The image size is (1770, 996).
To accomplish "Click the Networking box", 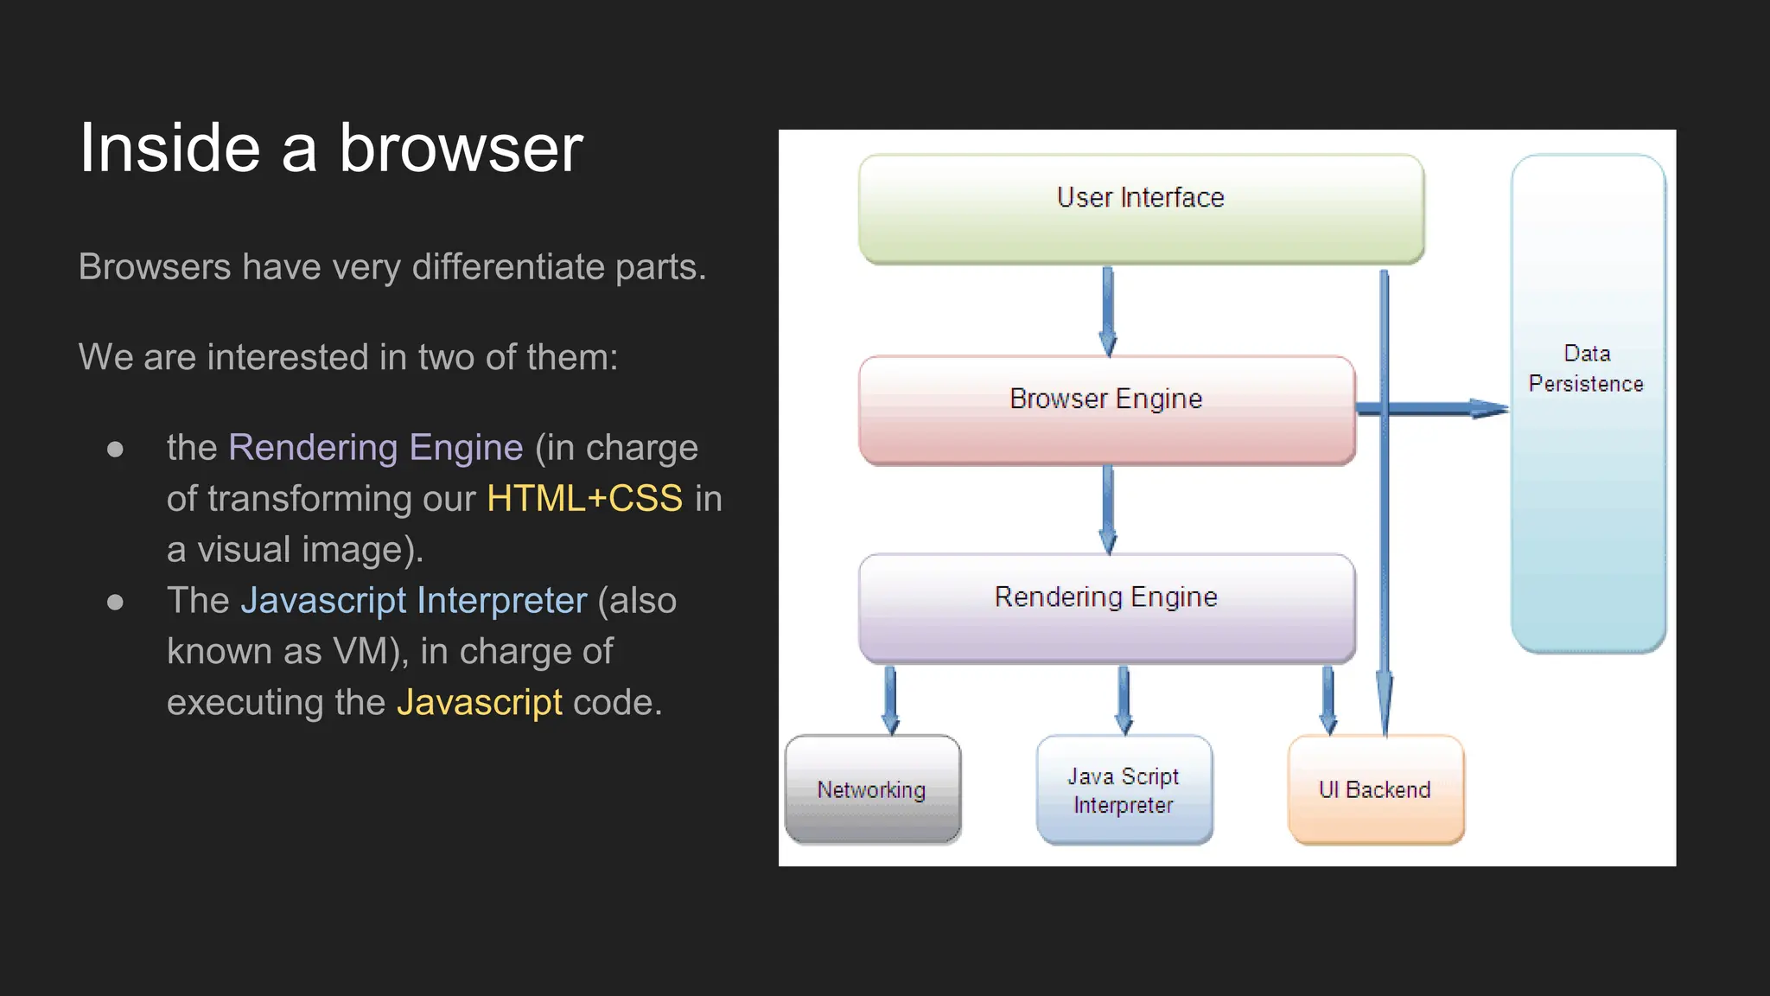I will (872, 789).
